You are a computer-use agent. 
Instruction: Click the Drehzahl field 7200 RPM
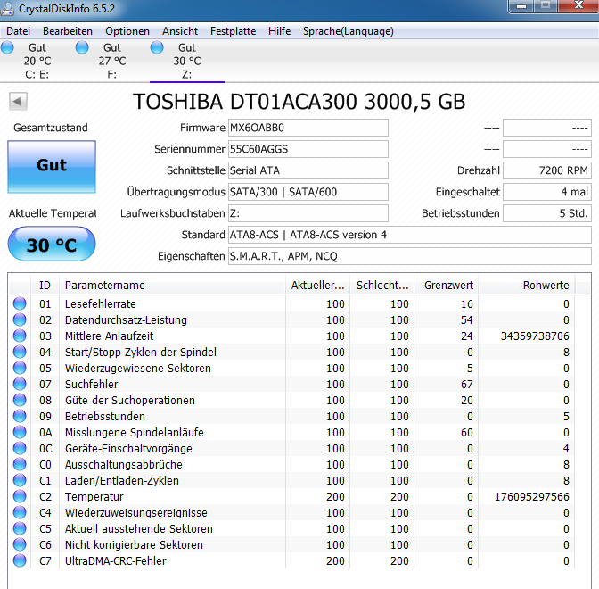(x=547, y=170)
